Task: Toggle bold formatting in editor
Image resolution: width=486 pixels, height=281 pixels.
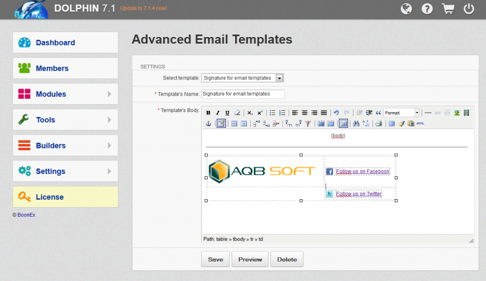Action: point(208,113)
